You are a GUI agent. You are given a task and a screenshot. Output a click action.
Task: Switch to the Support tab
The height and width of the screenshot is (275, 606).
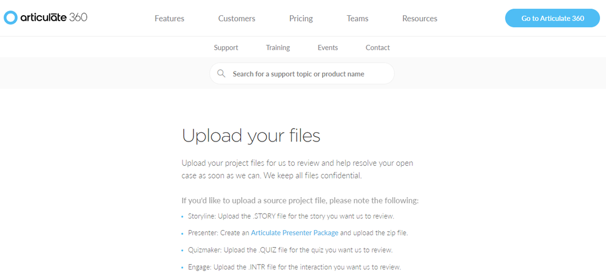click(226, 47)
